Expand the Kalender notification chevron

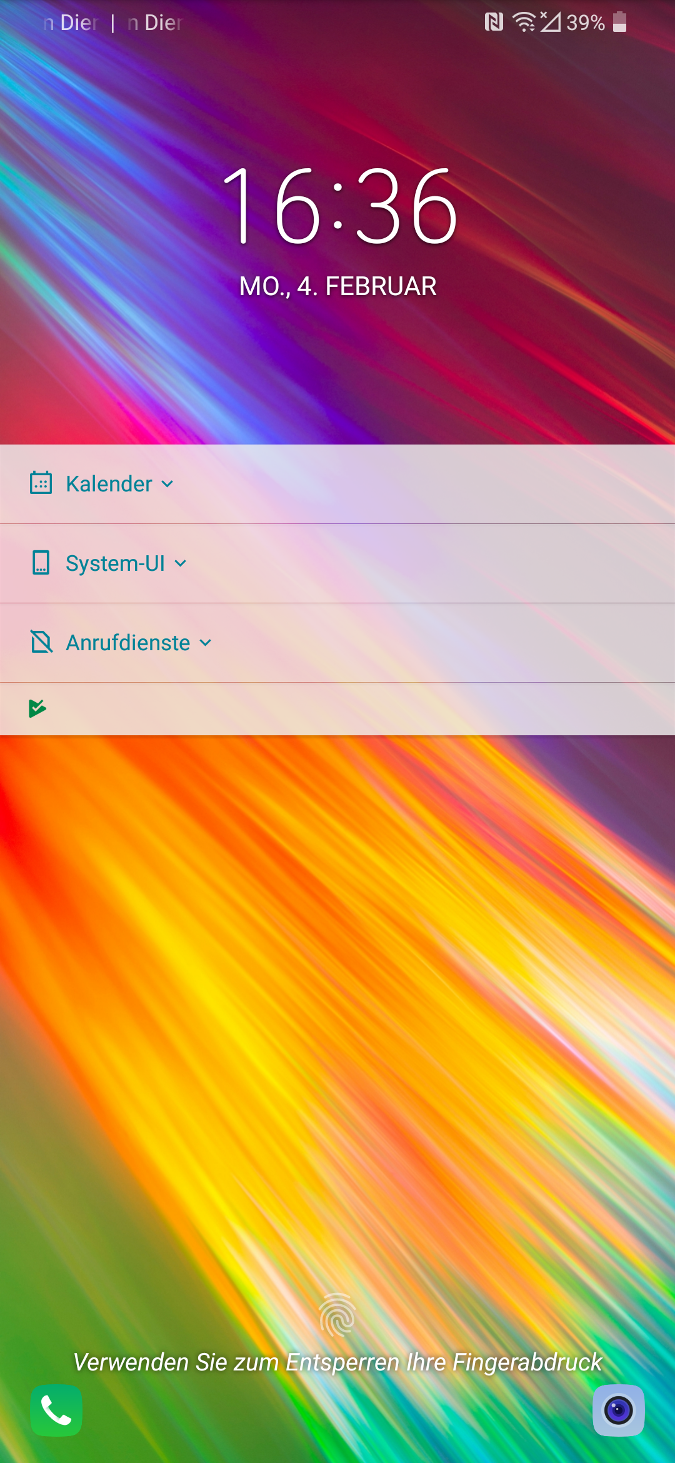point(167,484)
